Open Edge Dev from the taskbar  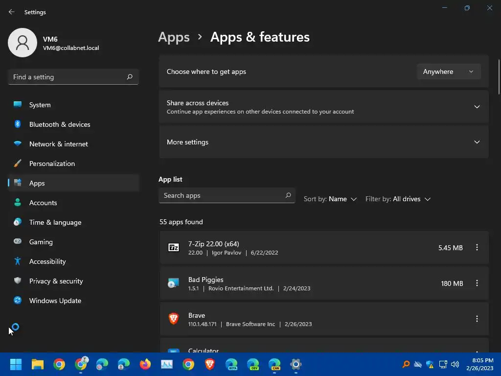tap(253, 364)
